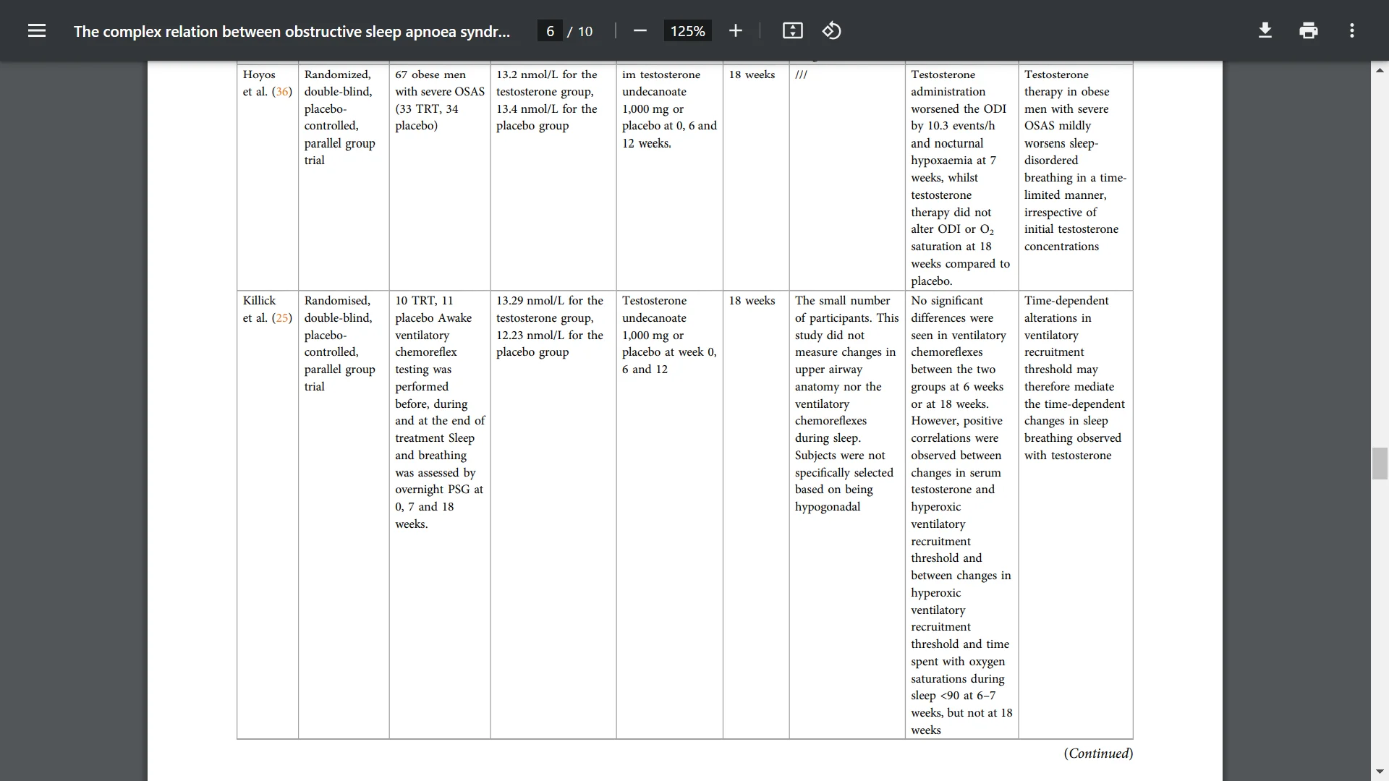Click the "12.23 nmol/L for the" text
The image size is (1389, 781).
[x=550, y=336]
